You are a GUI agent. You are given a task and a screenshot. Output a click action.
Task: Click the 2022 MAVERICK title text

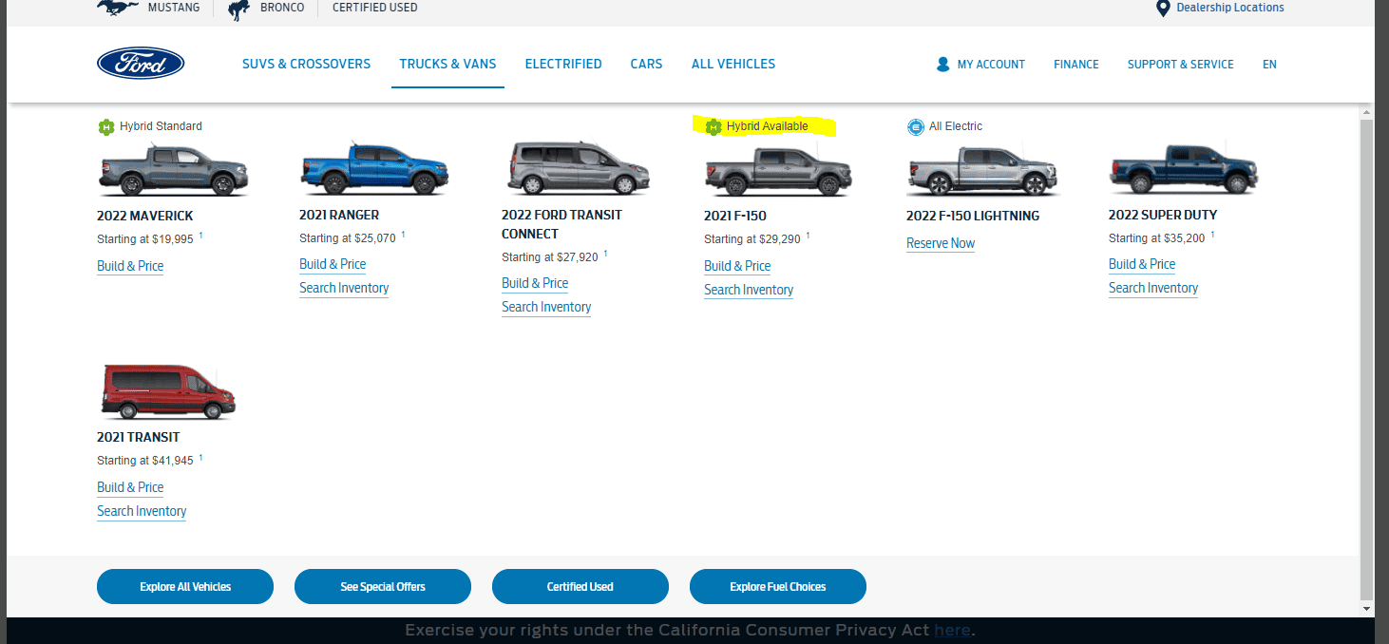click(145, 216)
